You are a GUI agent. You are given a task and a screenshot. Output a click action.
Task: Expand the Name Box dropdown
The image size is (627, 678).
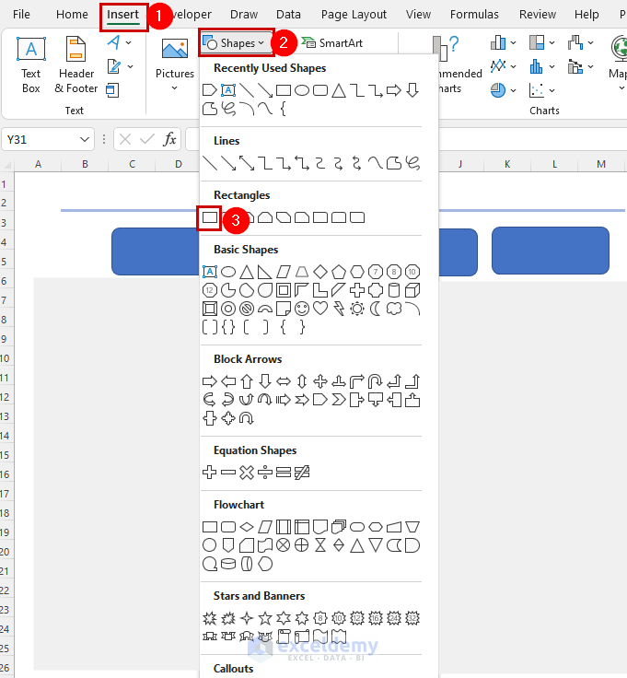pyautogui.click(x=85, y=140)
